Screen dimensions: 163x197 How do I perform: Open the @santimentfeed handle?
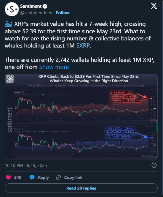[36, 13]
